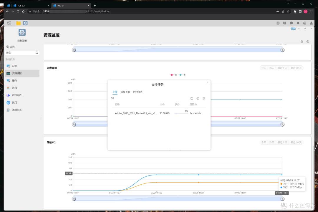Bookmark the page with the star icon
Screen dimensions: 318x212
pyautogui.click(x=288, y=11)
